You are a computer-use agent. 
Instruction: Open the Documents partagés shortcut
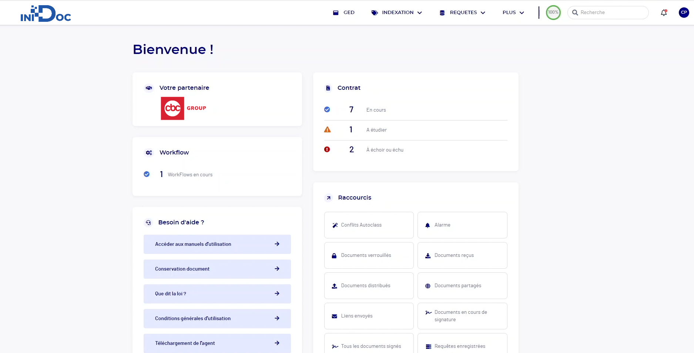click(x=462, y=286)
